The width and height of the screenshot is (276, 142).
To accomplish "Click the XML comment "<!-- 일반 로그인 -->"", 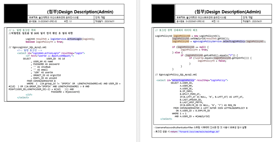I will click(29, 50).
